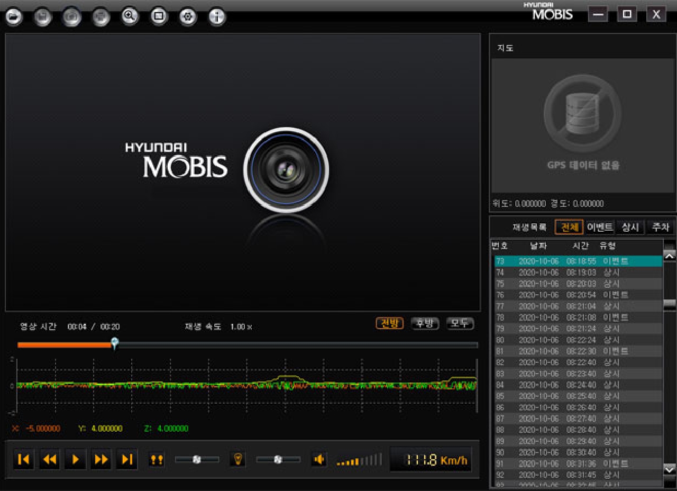Select the 전방 front camera view

coord(390,323)
